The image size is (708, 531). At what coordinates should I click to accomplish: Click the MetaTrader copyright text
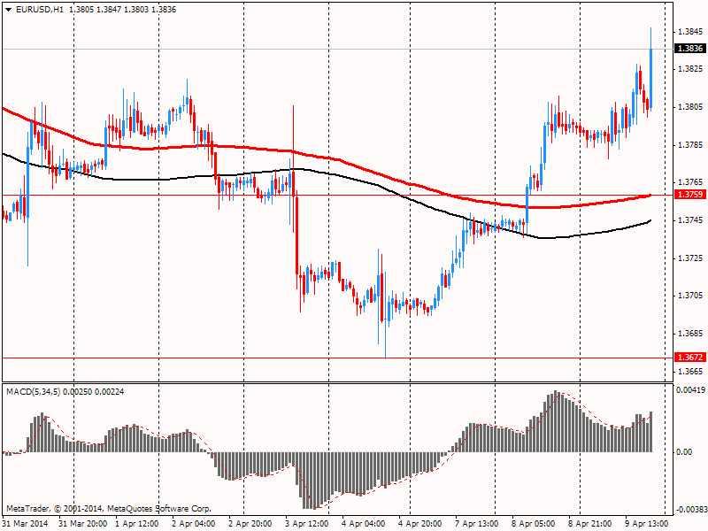click(108, 508)
